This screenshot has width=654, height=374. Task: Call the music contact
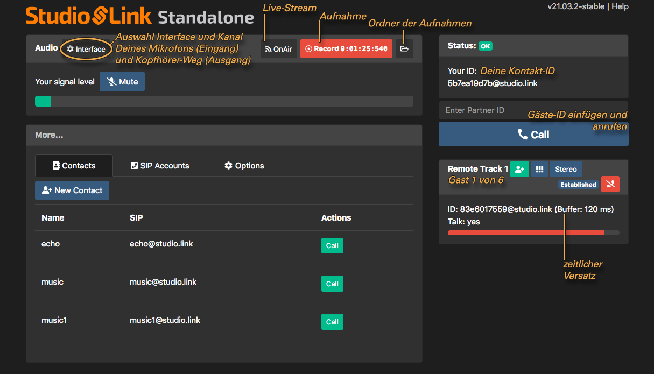click(x=332, y=284)
